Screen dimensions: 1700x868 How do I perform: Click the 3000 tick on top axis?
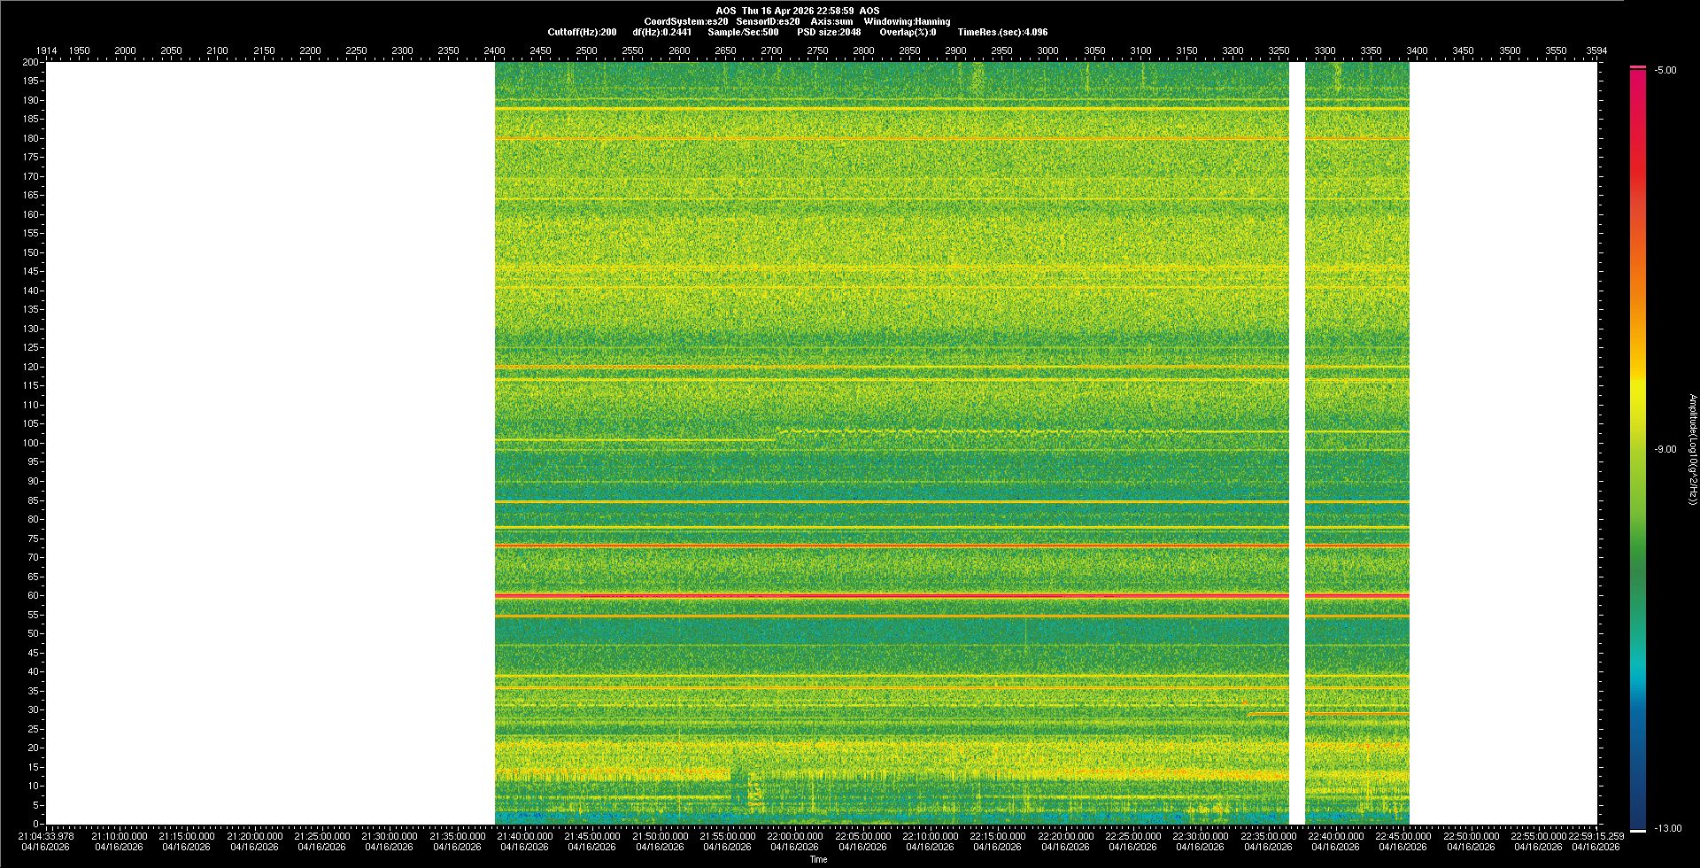click(1047, 50)
